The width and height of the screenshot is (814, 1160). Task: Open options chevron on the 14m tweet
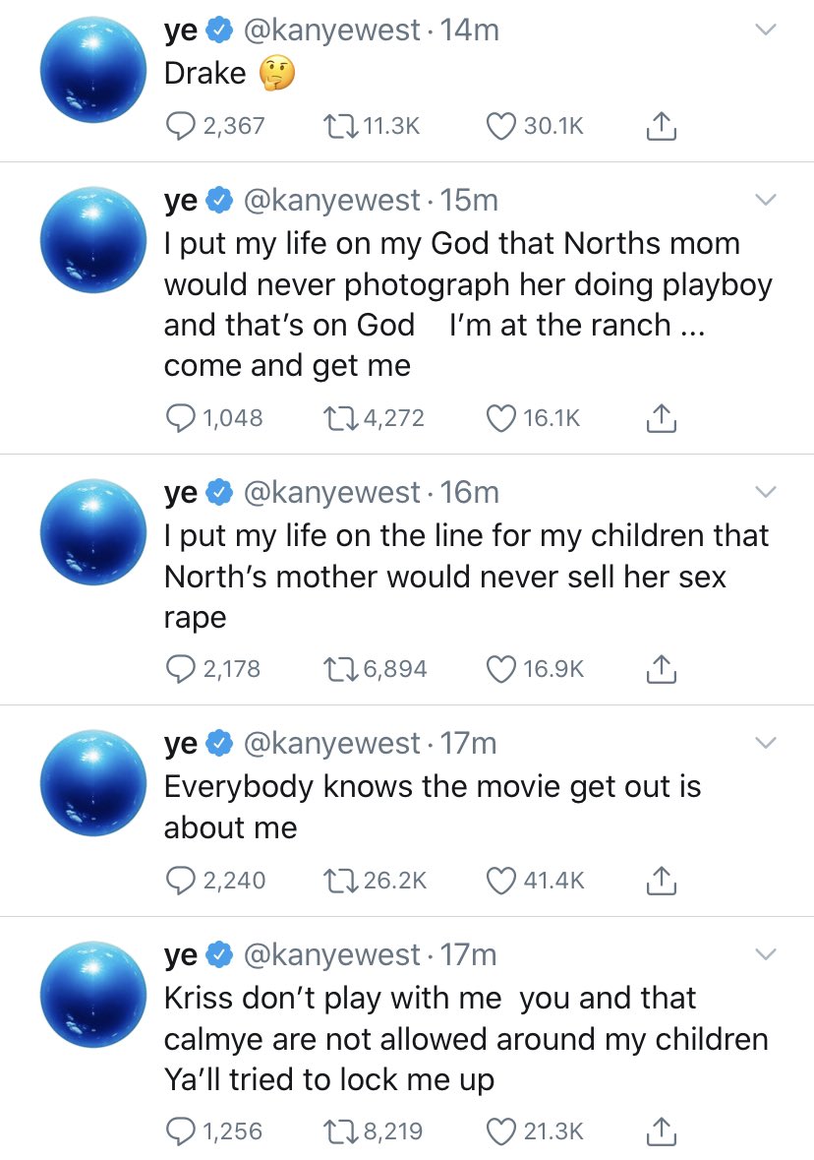[x=766, y=31]
